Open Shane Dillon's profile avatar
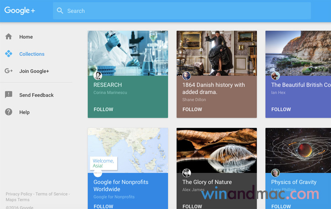 click(187, 76)
